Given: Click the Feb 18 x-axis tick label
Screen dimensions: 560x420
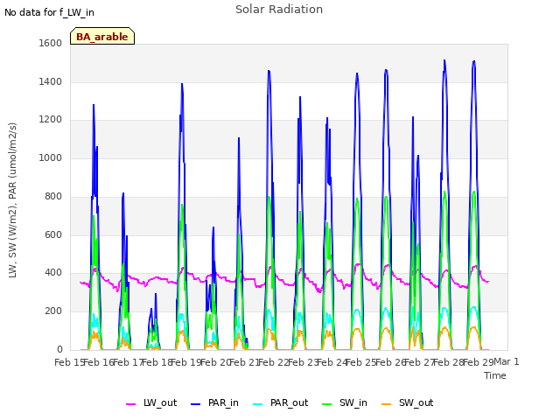Looking at the screenshot, I should click(157, 362).
